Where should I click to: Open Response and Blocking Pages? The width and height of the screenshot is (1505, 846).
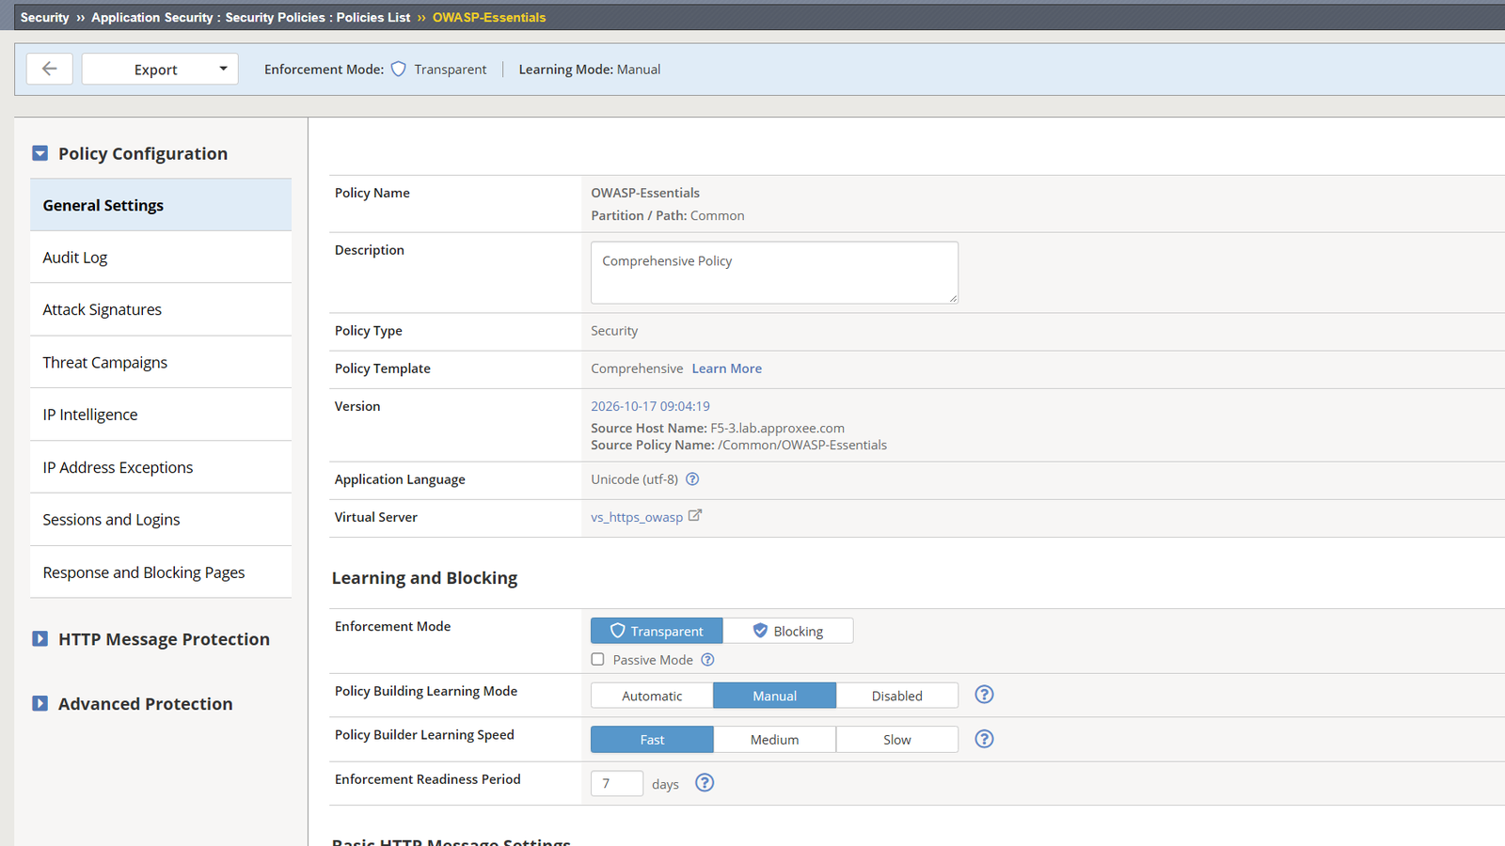point(161,572)
